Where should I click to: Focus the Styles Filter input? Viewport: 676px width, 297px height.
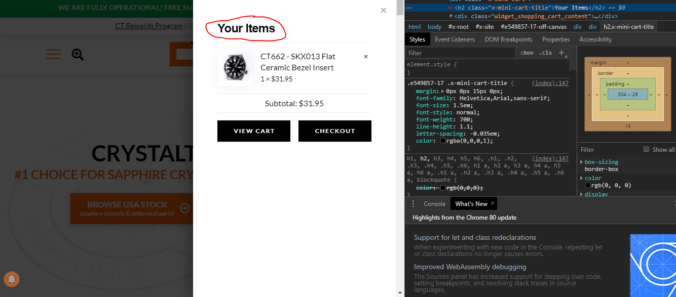tap(461, 53)
